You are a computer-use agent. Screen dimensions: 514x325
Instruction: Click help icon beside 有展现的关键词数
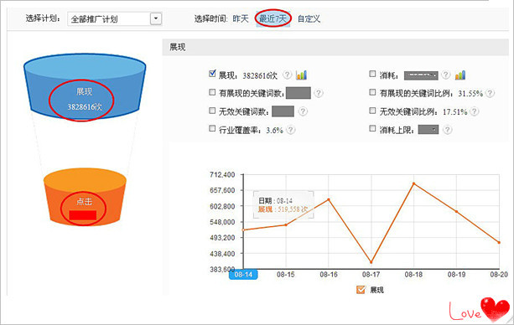[319, 93]
